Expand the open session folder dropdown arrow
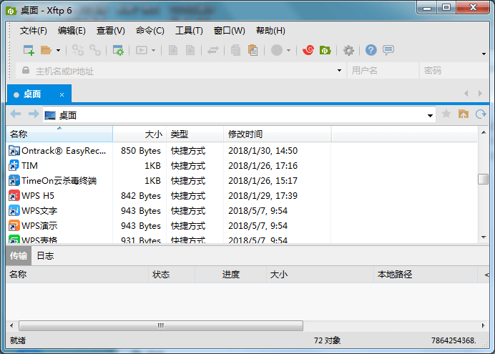Screen dimensions: 495x354 pyautogui.click(x=58, y=51)
